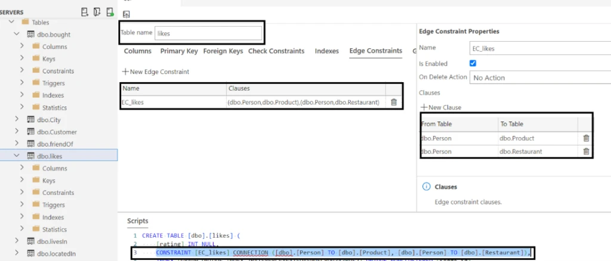This screenshot has height=261, width=611.
Task: Click the Show Active Connections icon
Action: click(x=110, y=12)
